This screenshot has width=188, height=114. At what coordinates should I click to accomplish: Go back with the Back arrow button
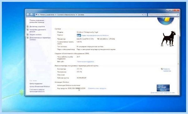pos(28,15)
